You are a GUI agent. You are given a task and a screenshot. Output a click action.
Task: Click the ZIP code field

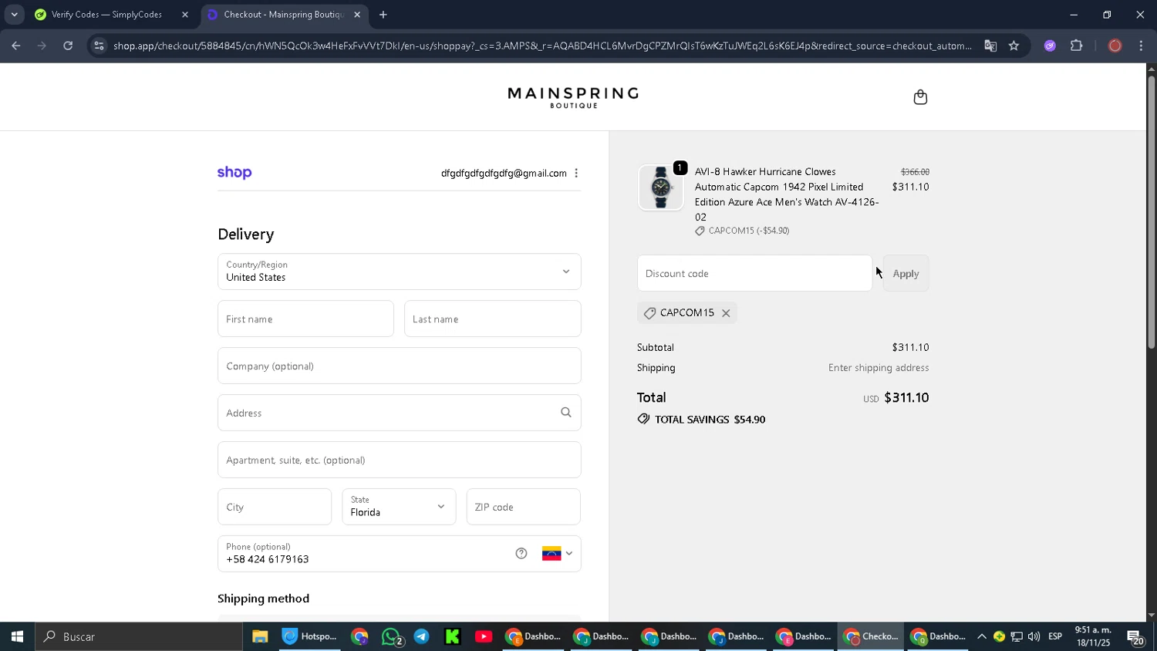pyautogui.click(x=523, y=507)
